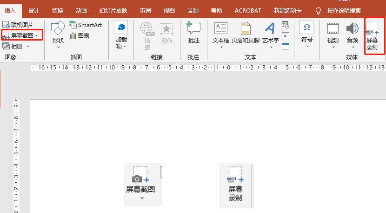
Task: Expand the 屏幕截图 ribbon dropdown arrow
Action: click(37, 36)
